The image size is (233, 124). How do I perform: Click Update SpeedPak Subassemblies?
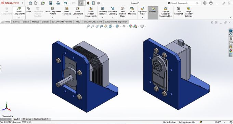(x=166, y=12)
